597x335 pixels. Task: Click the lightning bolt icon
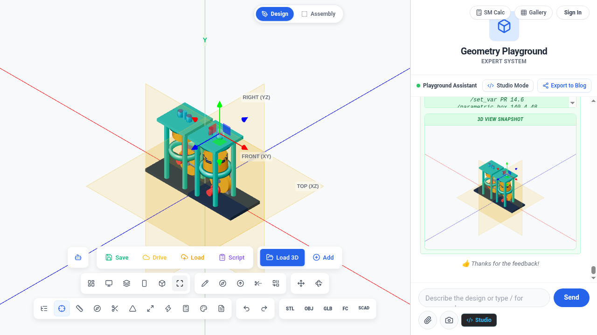point(168,308)
